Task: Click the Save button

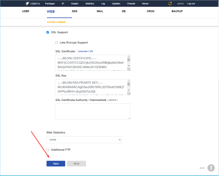Action: click(x=56, y=164)
